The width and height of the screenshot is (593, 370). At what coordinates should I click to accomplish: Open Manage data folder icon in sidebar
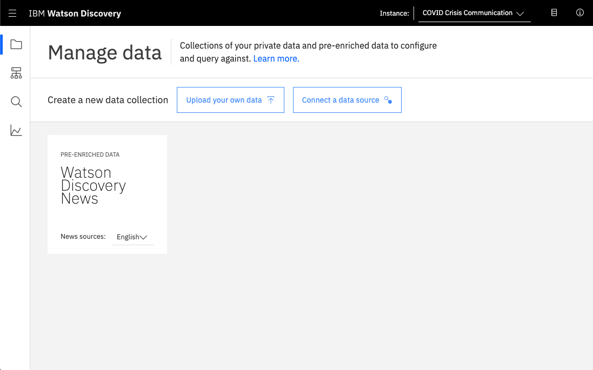(16, 44)
